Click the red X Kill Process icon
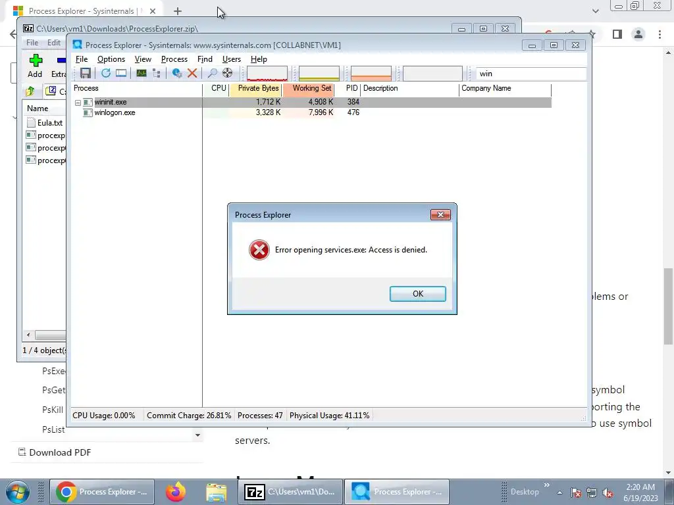The height and width of the screenshot is (505, 674). click(x=192, y=73)
